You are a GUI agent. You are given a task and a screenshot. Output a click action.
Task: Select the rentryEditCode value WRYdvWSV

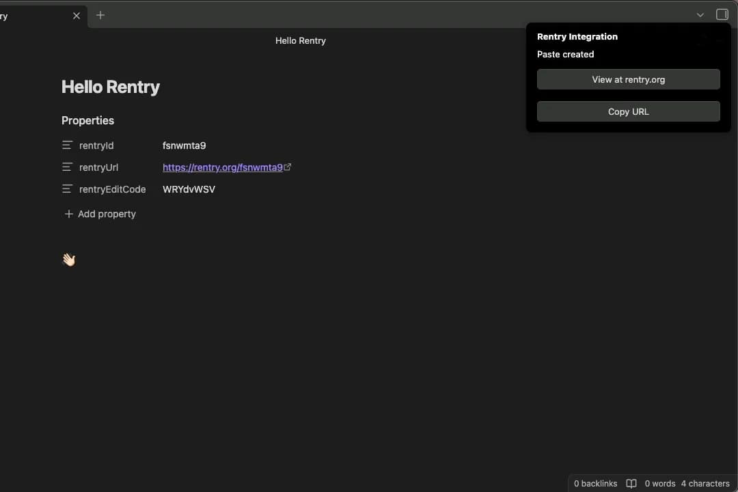[x=189, y=189]
